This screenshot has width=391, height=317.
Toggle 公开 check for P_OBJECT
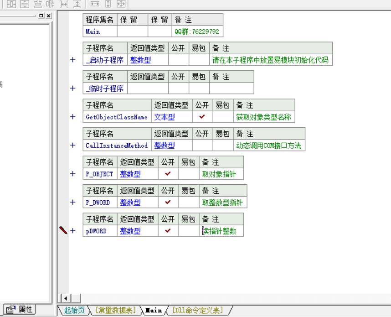tap(168, 173)
